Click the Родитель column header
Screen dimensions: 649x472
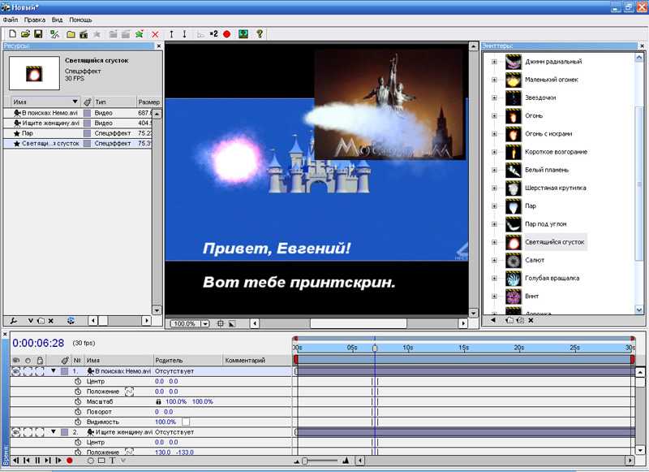(x=188, y=361)
